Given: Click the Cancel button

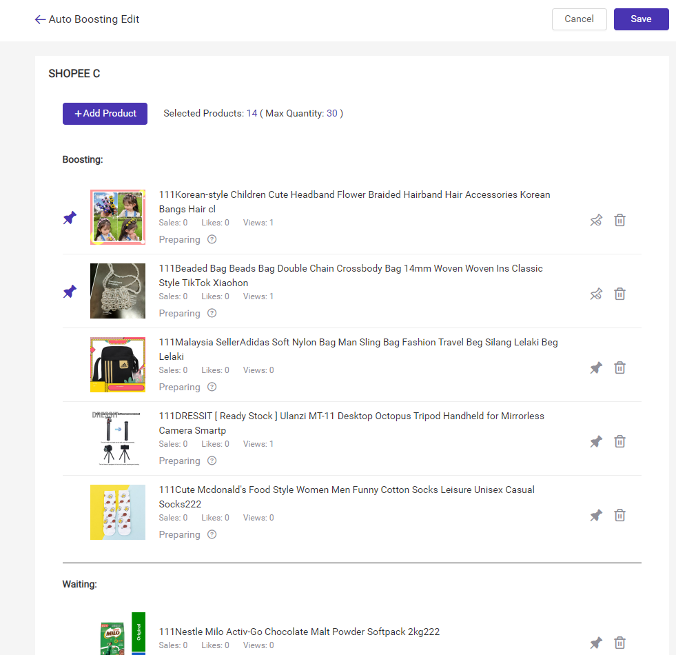Looking at the screenshot, I should pos(579,19).
